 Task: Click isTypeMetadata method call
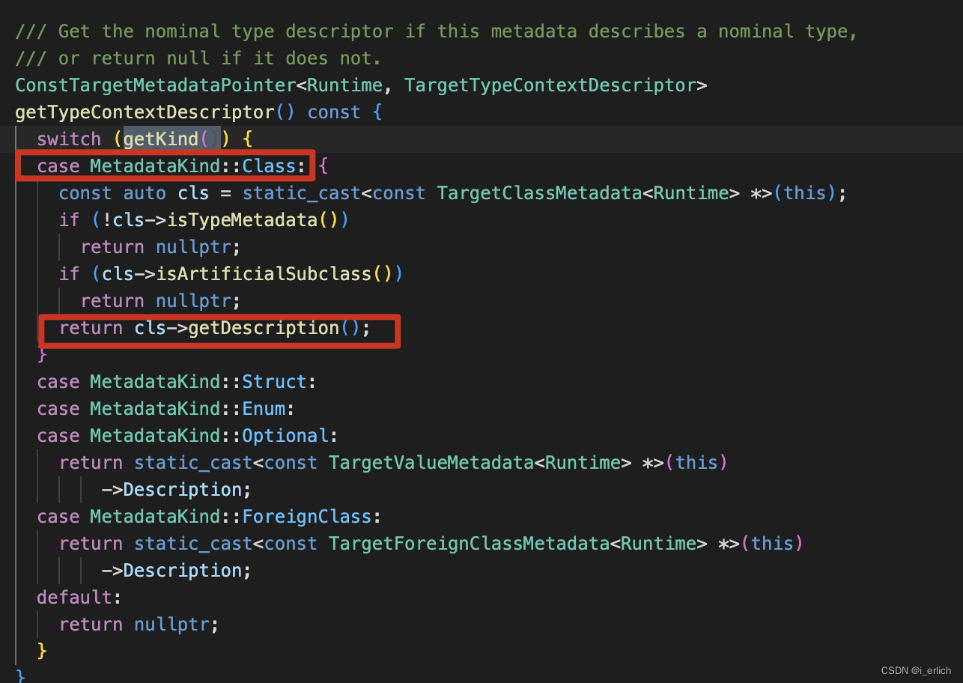coord(241,220)
